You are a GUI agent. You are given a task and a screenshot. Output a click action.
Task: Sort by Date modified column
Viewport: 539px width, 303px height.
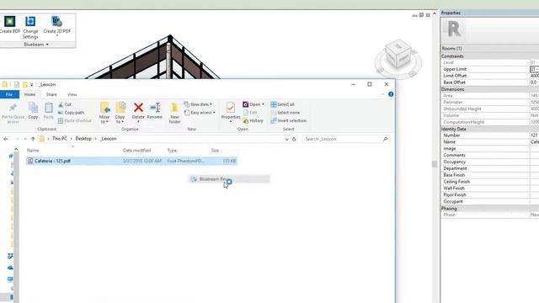tap(136, 151)
